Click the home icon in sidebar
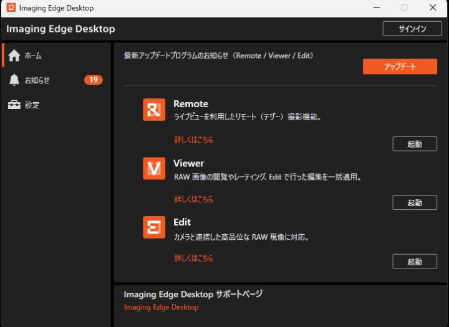This screenshot has height=327, width=449. tap(14, 55)
